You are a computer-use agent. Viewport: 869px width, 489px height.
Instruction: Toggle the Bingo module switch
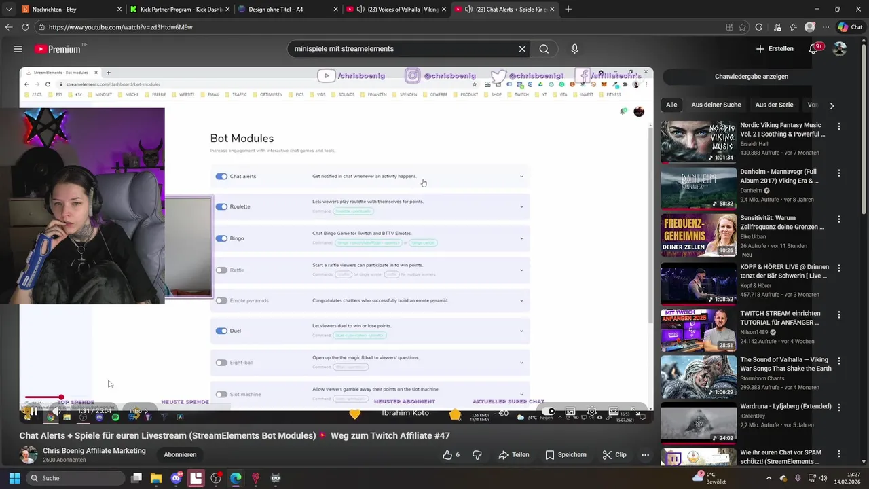[x=221, y=238]
